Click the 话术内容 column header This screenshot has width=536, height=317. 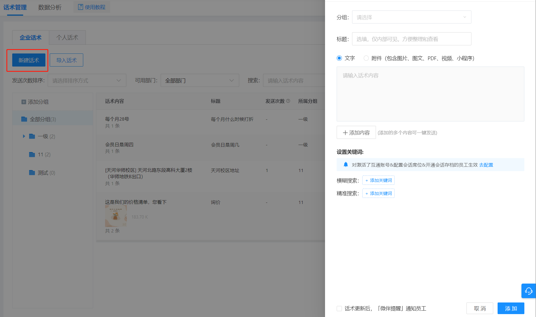[114, 101]
